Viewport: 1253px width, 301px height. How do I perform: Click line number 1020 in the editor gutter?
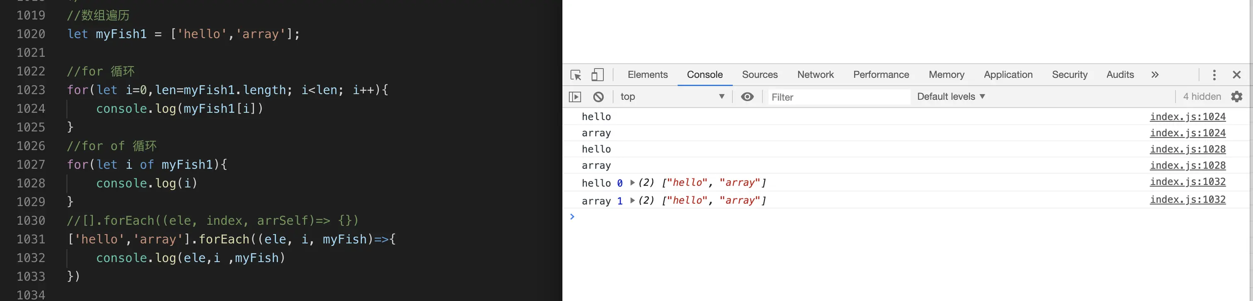point(31,34)
